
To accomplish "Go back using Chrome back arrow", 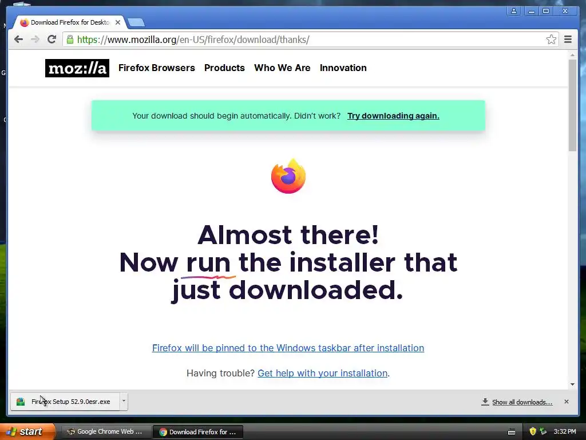I will click(18, 40).
